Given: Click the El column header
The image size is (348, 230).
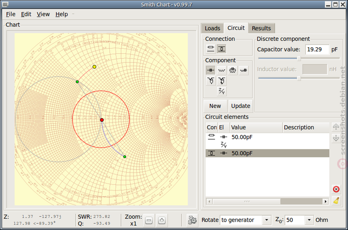Looking at the screenshot, I should coord(224,128).
